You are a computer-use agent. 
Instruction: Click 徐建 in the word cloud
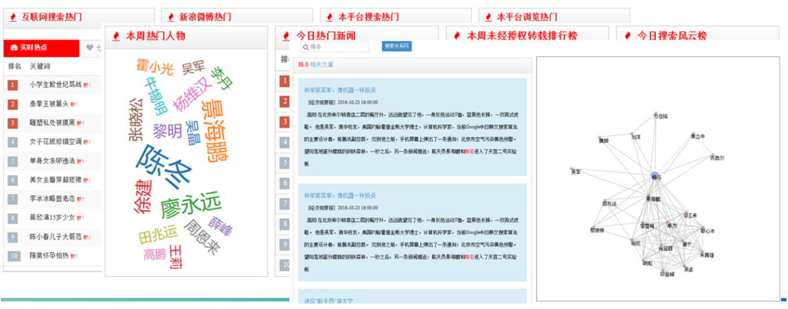pyautogui.click(x=142, y=197)
